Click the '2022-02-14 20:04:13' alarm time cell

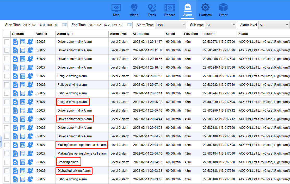pos(147,145)
